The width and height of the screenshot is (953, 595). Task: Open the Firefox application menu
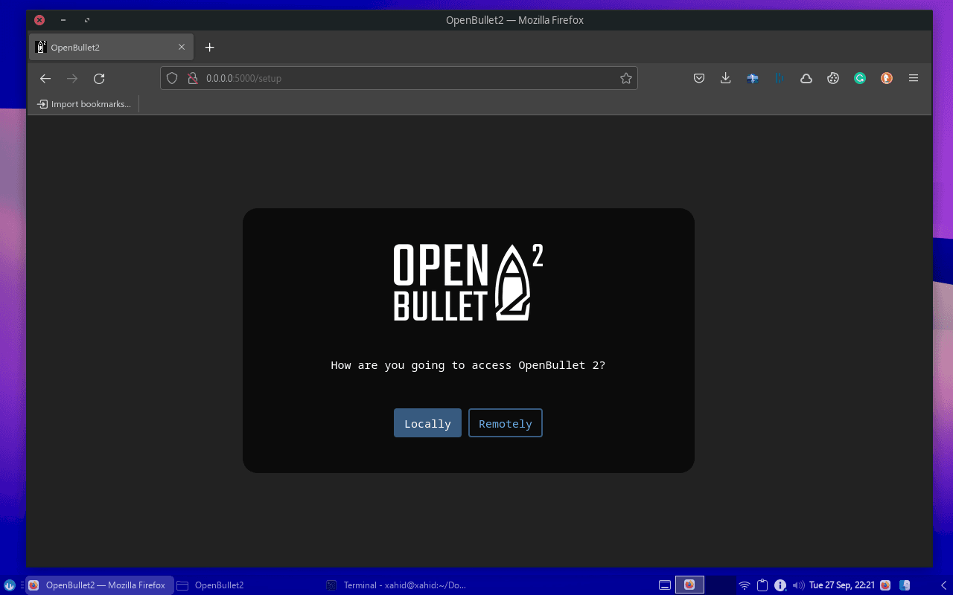pyautogui.click(x=914, y=78)
